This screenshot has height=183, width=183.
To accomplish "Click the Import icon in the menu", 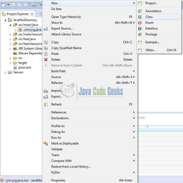I will [46, 91].
